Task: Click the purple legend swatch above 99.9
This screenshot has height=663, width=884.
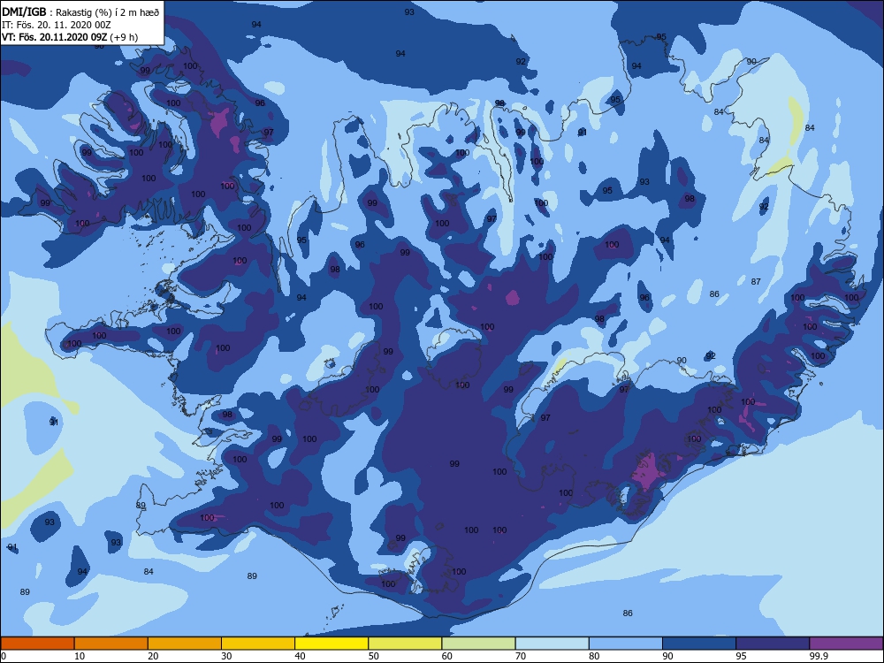Action: pyautogui.click(x=846, y=644)
